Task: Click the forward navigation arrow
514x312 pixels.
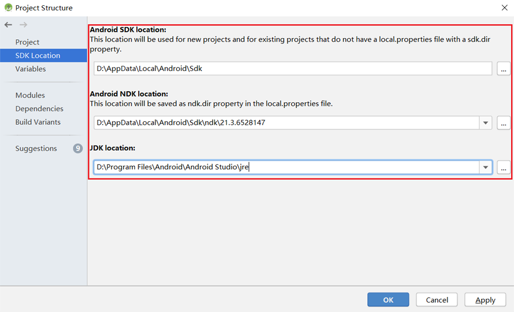Action: point(23,25)
